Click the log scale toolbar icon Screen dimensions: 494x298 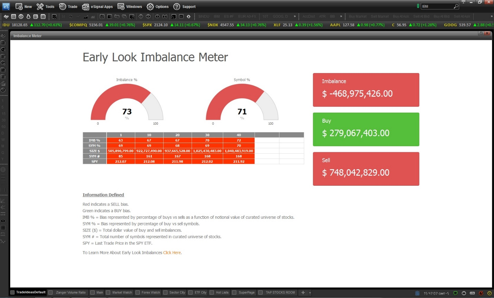(117, 16)
